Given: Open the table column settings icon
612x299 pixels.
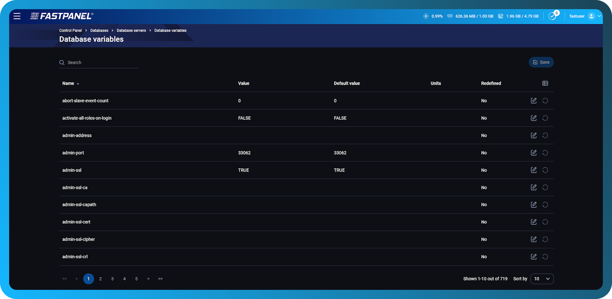Looking at the screenshot, I should click(x=546, y=83).
